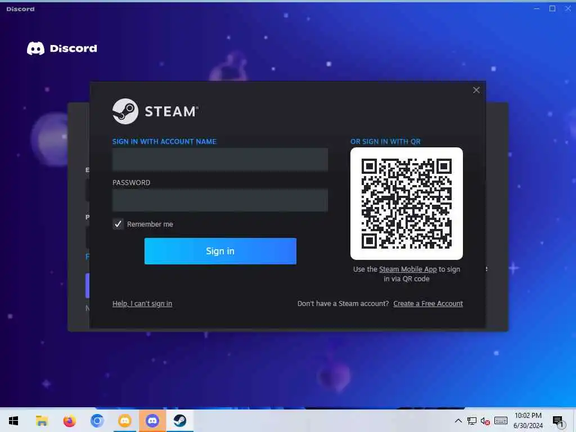Open the Windows notification center
Screen dimensions: 576x432
[557, 421]
